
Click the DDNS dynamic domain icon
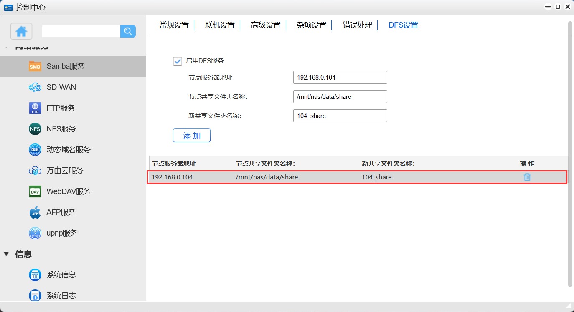(35, 150)
